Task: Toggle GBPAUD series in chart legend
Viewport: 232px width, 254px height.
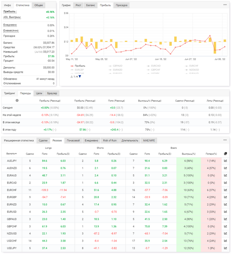Action: point(116,66)
